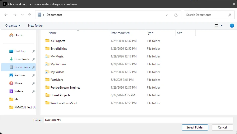
Task: Expand the address bar history dropdown
Action: (x=166, y=15)
